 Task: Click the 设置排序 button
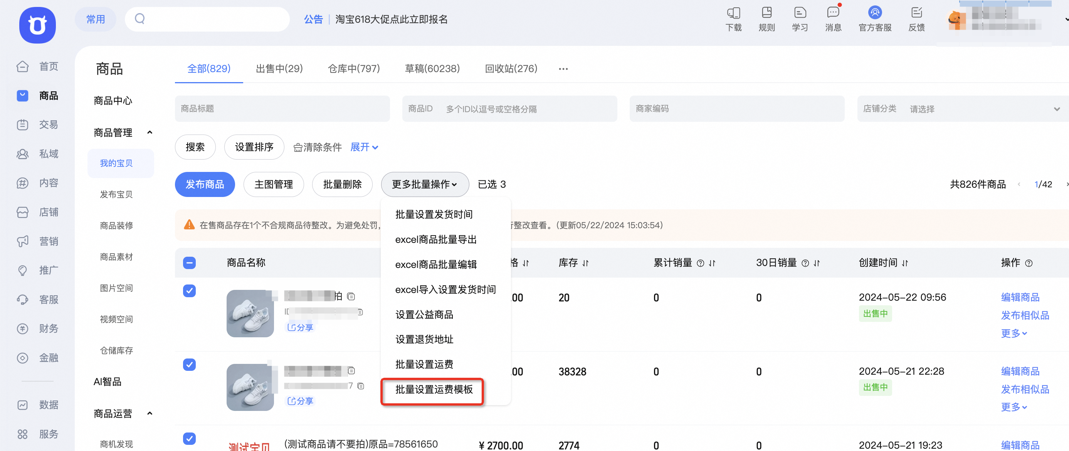[x=254, y=147]
